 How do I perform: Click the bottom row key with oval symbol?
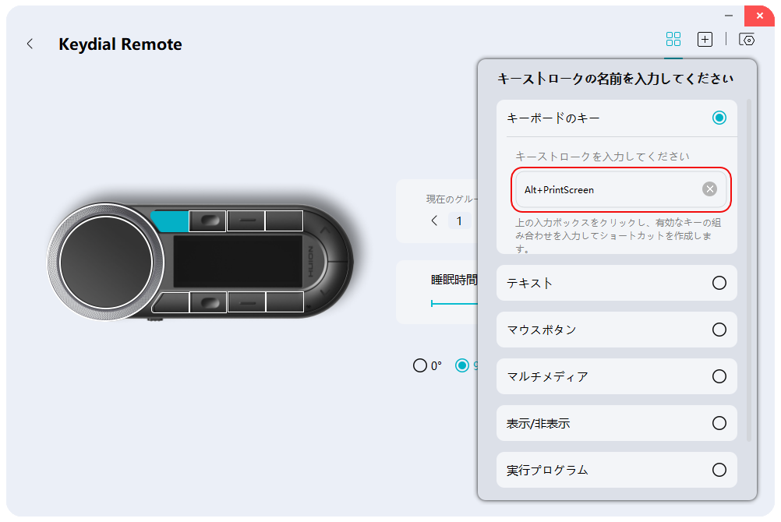click(x=208, y=302)
